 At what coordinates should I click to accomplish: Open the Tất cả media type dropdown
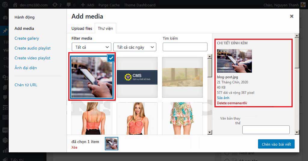click(91, 47)
